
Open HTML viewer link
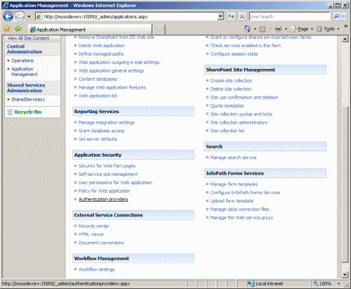91,234
